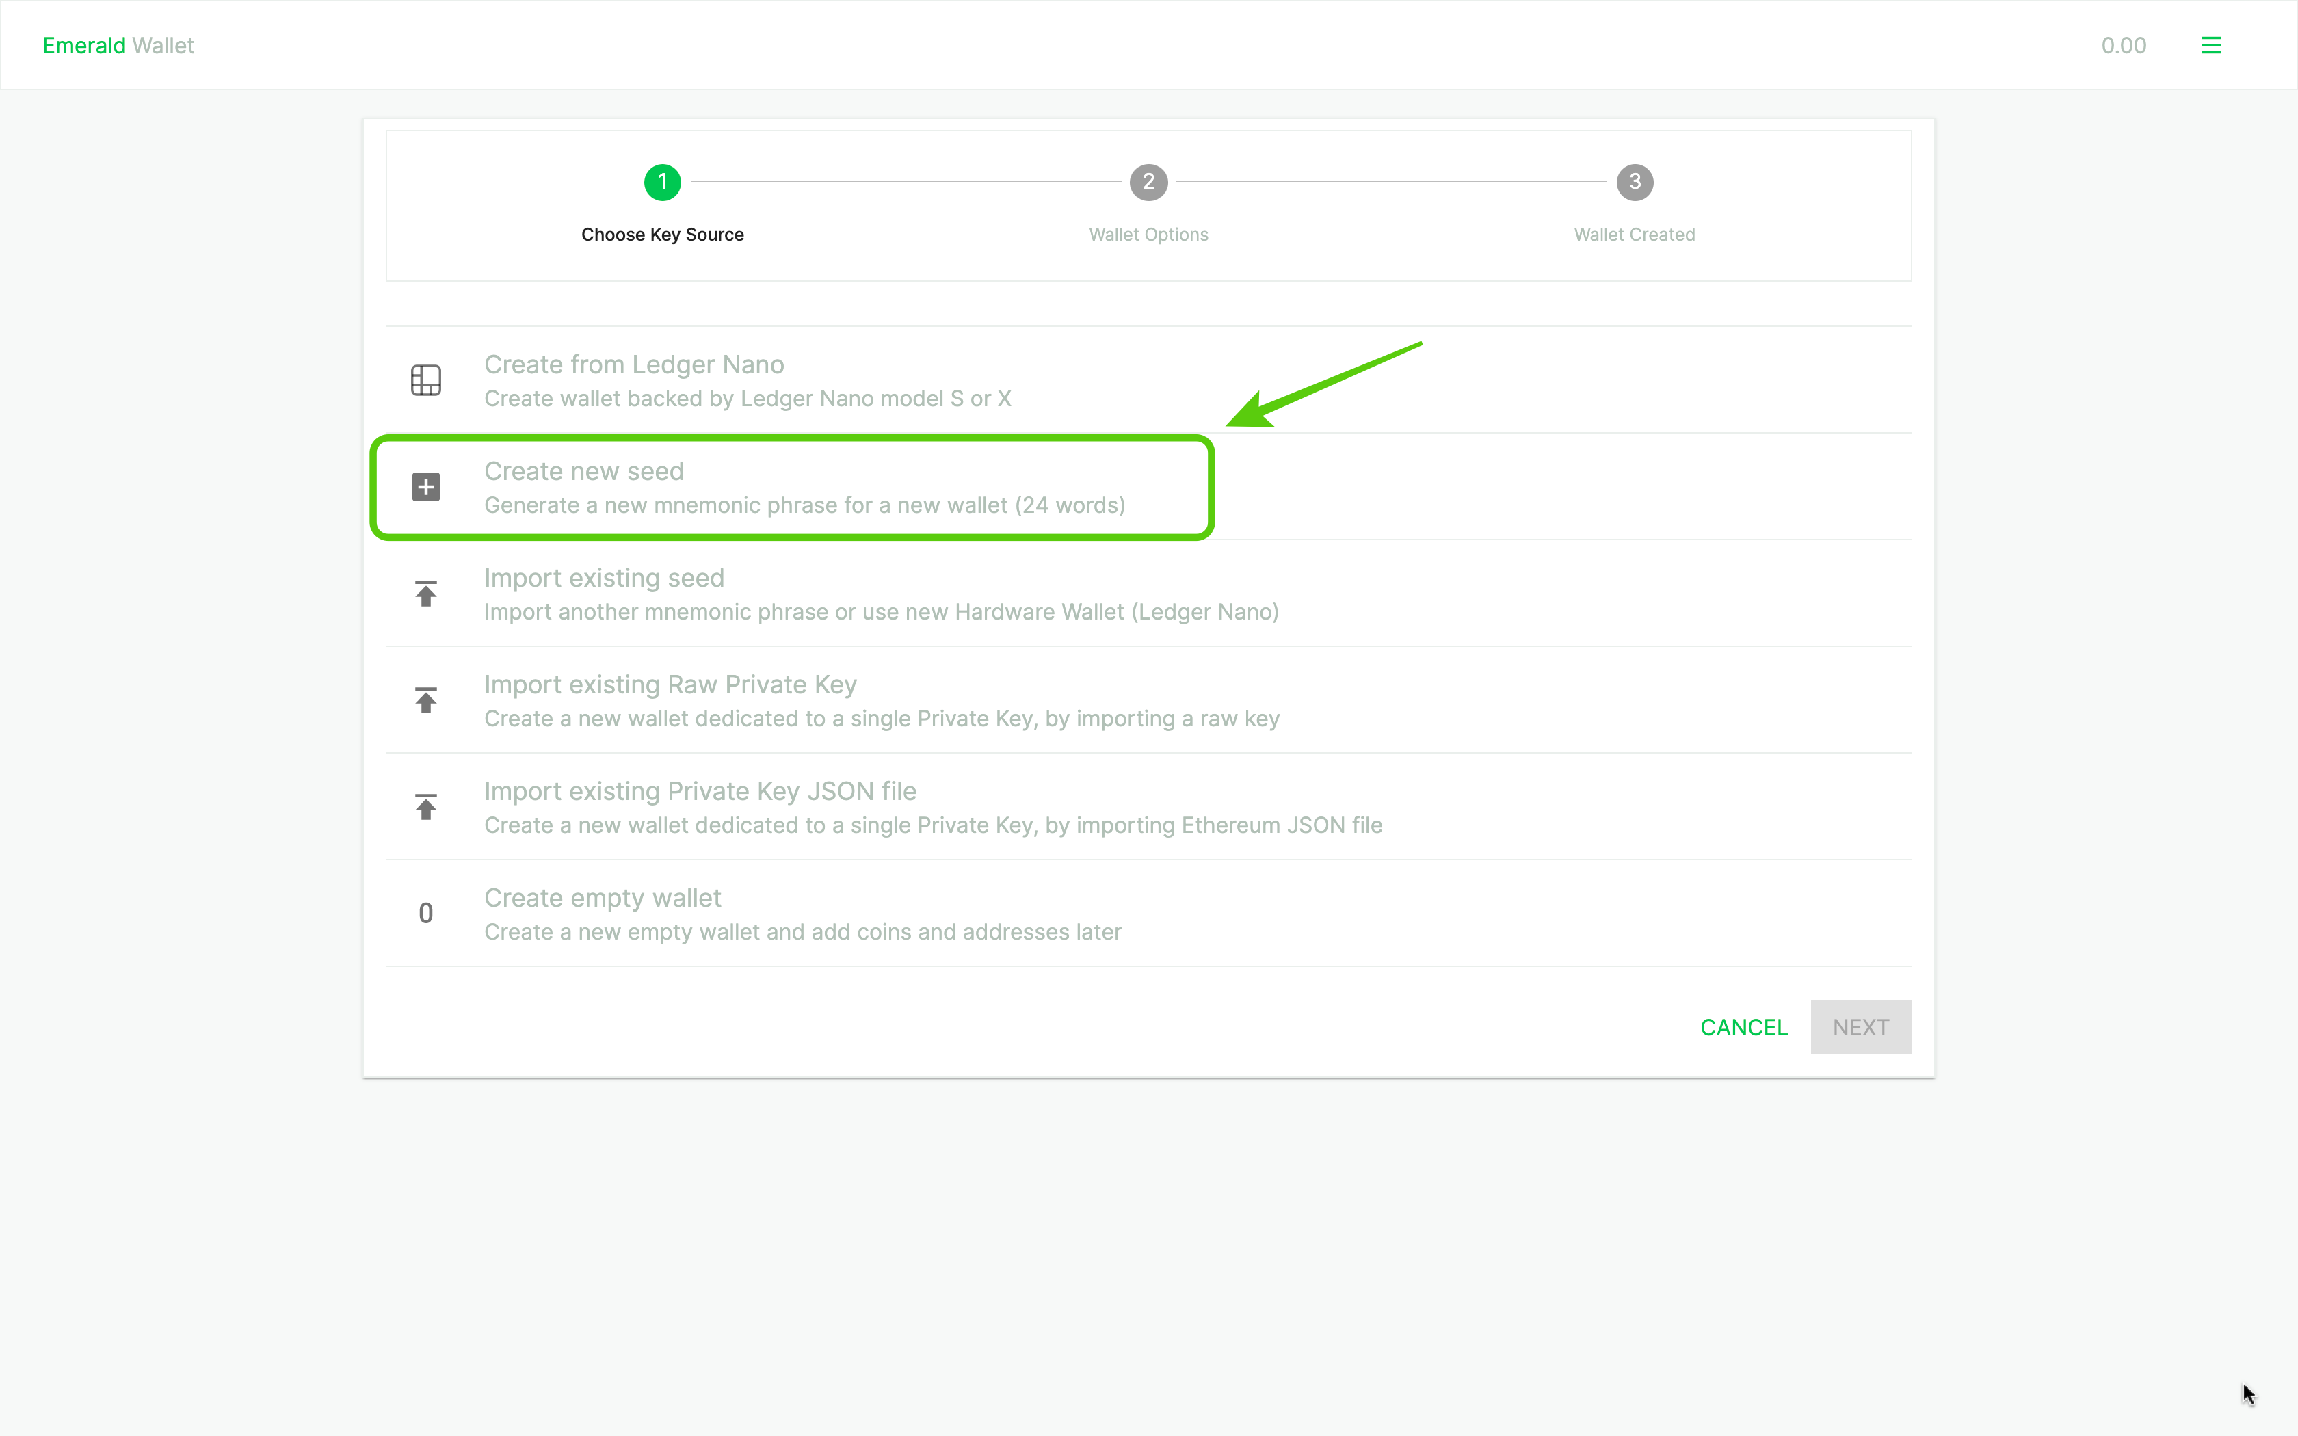Select the Import Raw Private Key icon
The image size is (2298, 1436).
[x=427, y=700]
